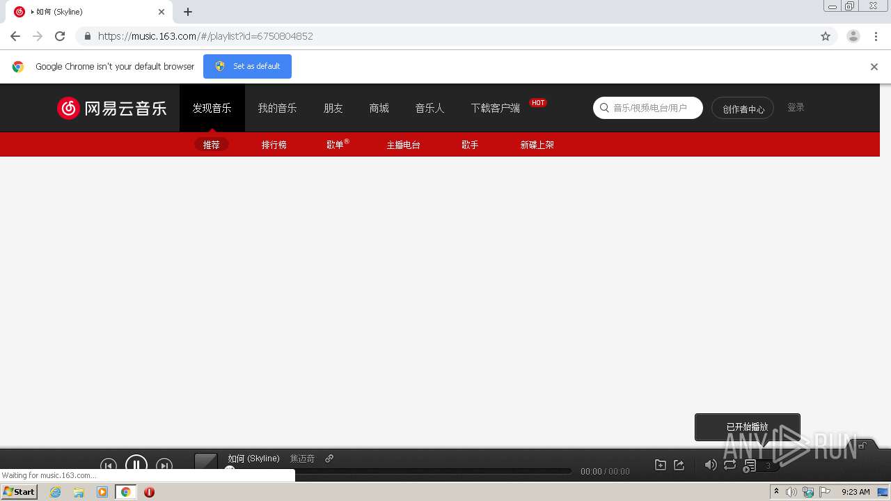Select the 排行榜 sub-navigation item
The image size is (891, 501).
(x=274, y=145)
